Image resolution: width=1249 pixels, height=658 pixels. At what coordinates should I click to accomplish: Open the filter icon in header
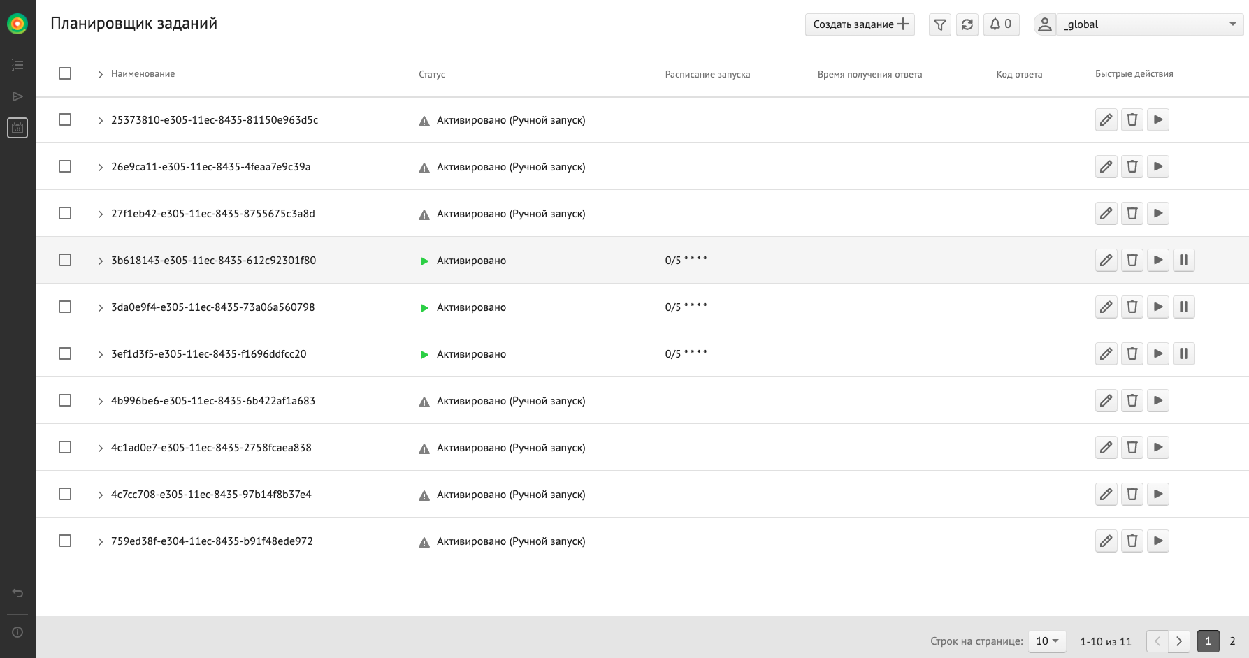940,24
